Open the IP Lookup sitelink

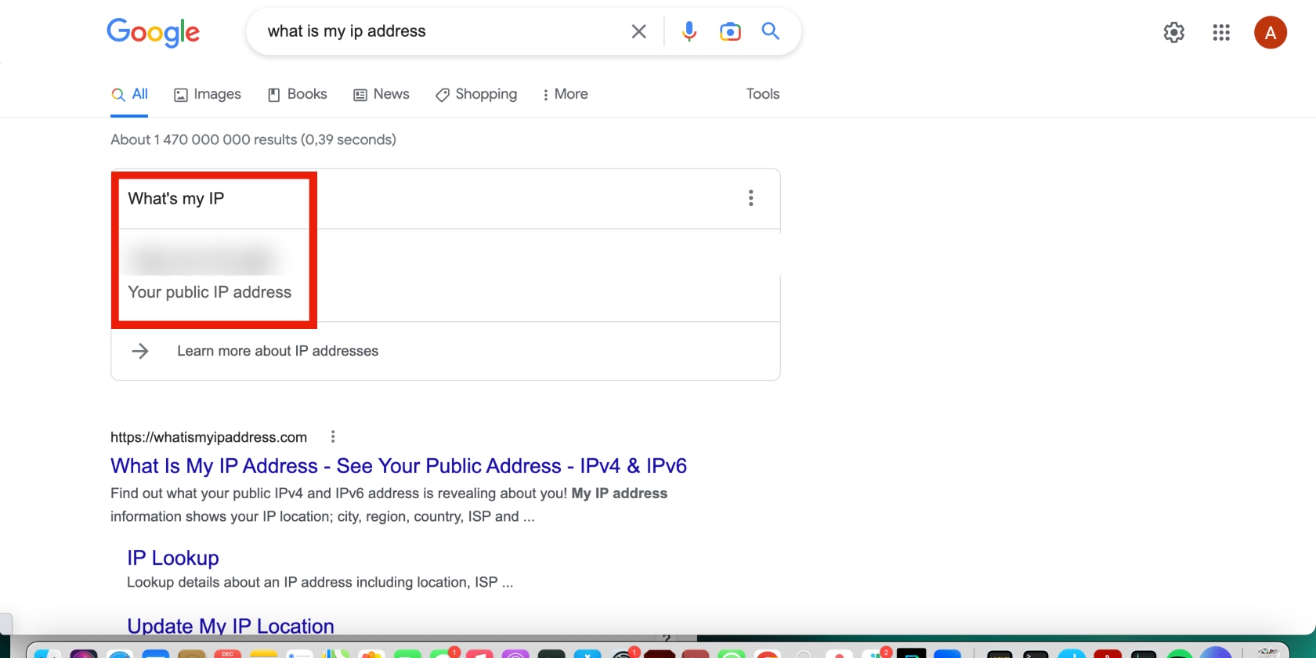(x=173, y=558)
